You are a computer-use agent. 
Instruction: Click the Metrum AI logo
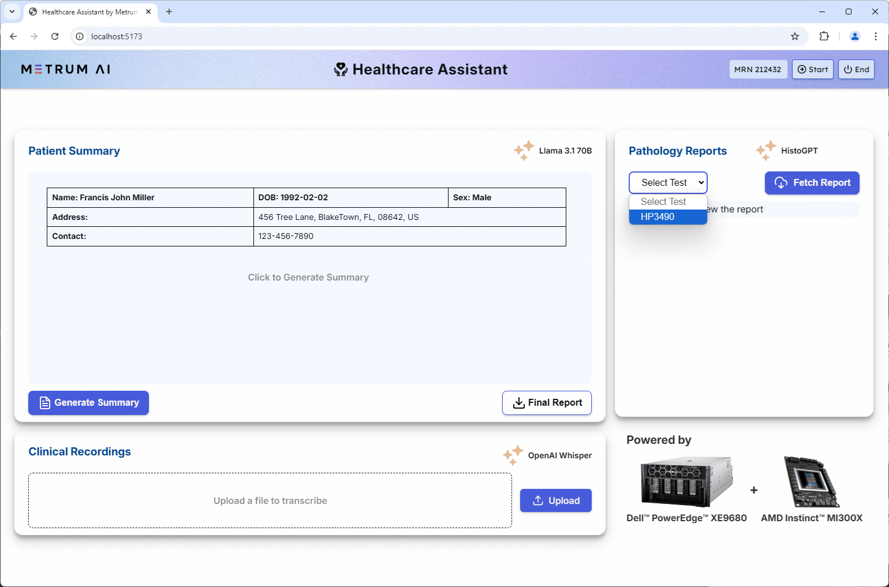(66, 69)
